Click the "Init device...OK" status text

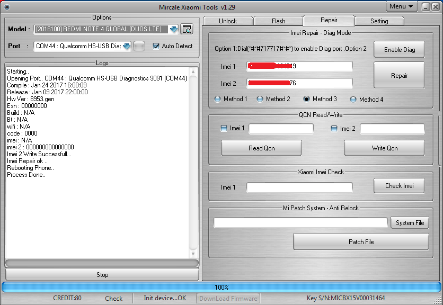165,298
